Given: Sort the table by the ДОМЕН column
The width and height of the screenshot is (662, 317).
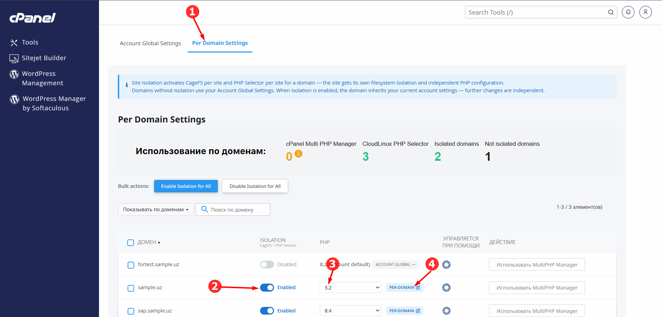Looking at the screenshot, I should (x=149, y=242).
